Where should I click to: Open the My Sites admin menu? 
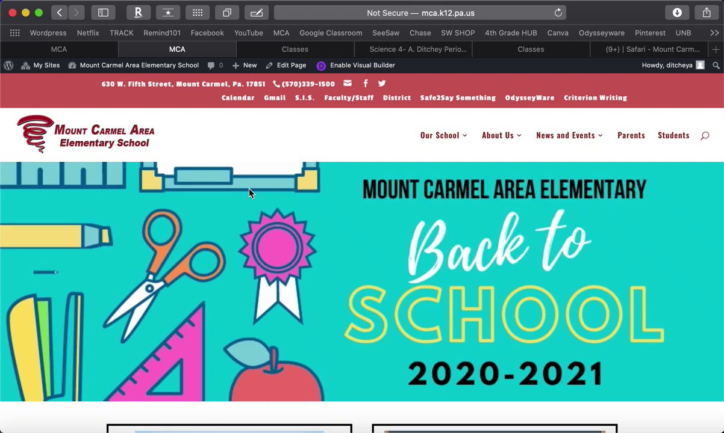tap(40, 65)
